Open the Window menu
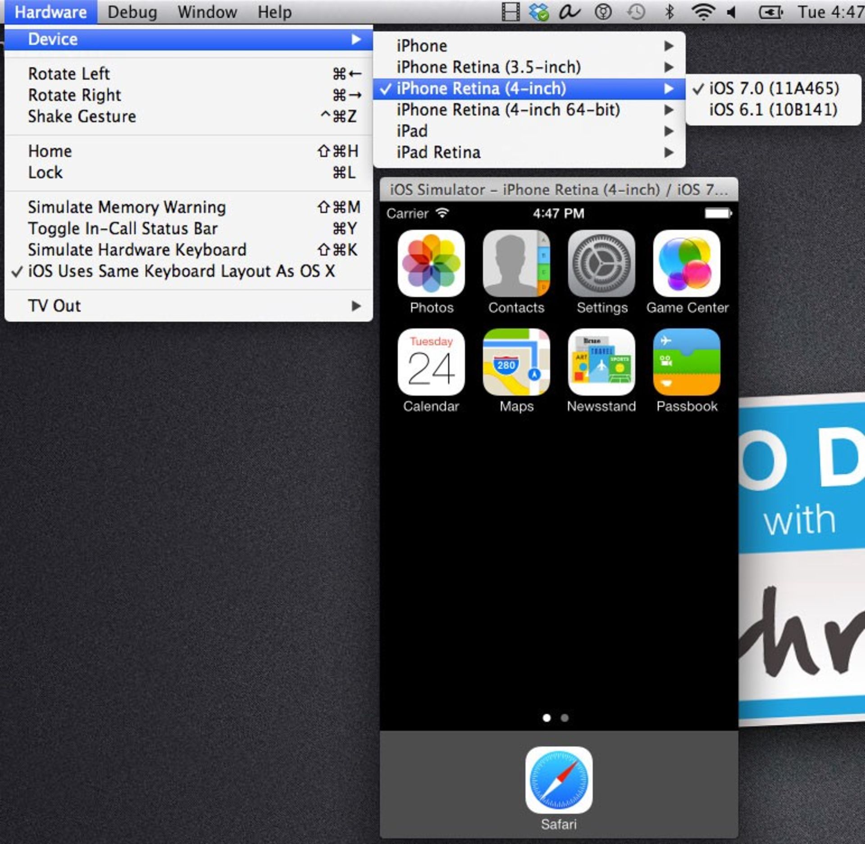865x844 pixels. click(207, 12)
